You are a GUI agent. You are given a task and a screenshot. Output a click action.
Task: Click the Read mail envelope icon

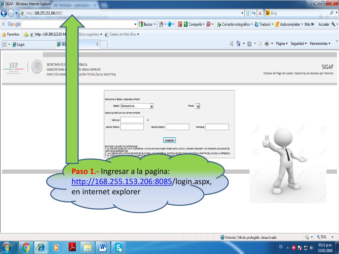tap(260, 44)
